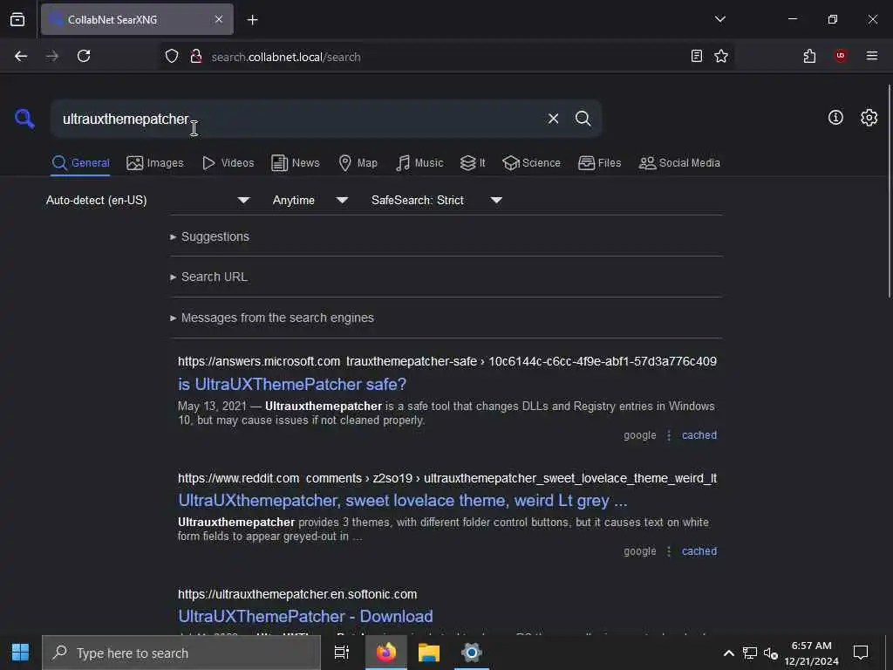Clear the search query with the X
The image size is (893, 670).
pyautogui.click(x=553, y=119)
